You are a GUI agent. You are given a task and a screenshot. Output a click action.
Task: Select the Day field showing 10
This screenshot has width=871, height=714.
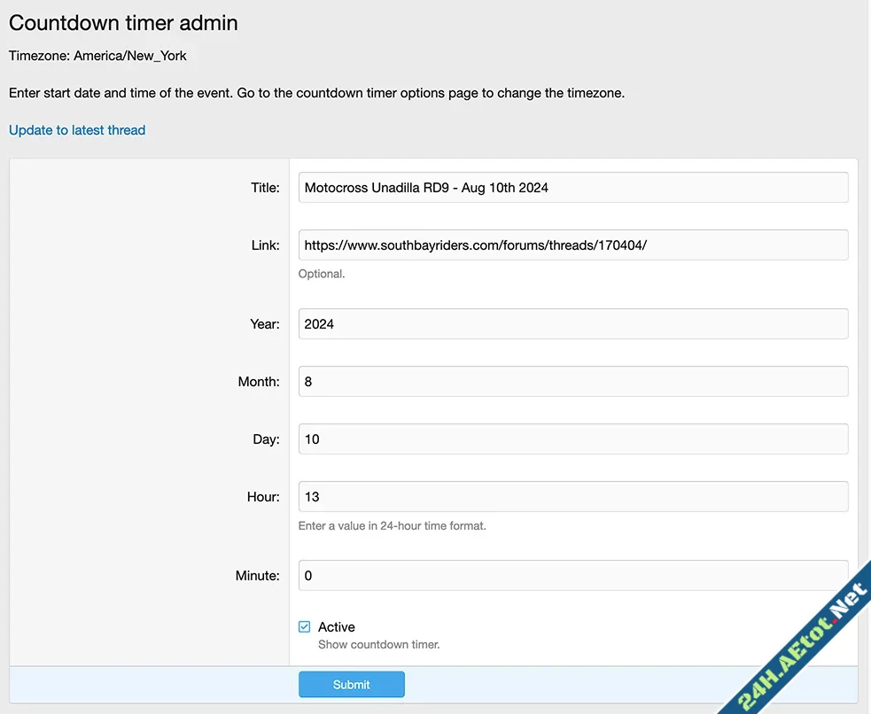point(572,438)
